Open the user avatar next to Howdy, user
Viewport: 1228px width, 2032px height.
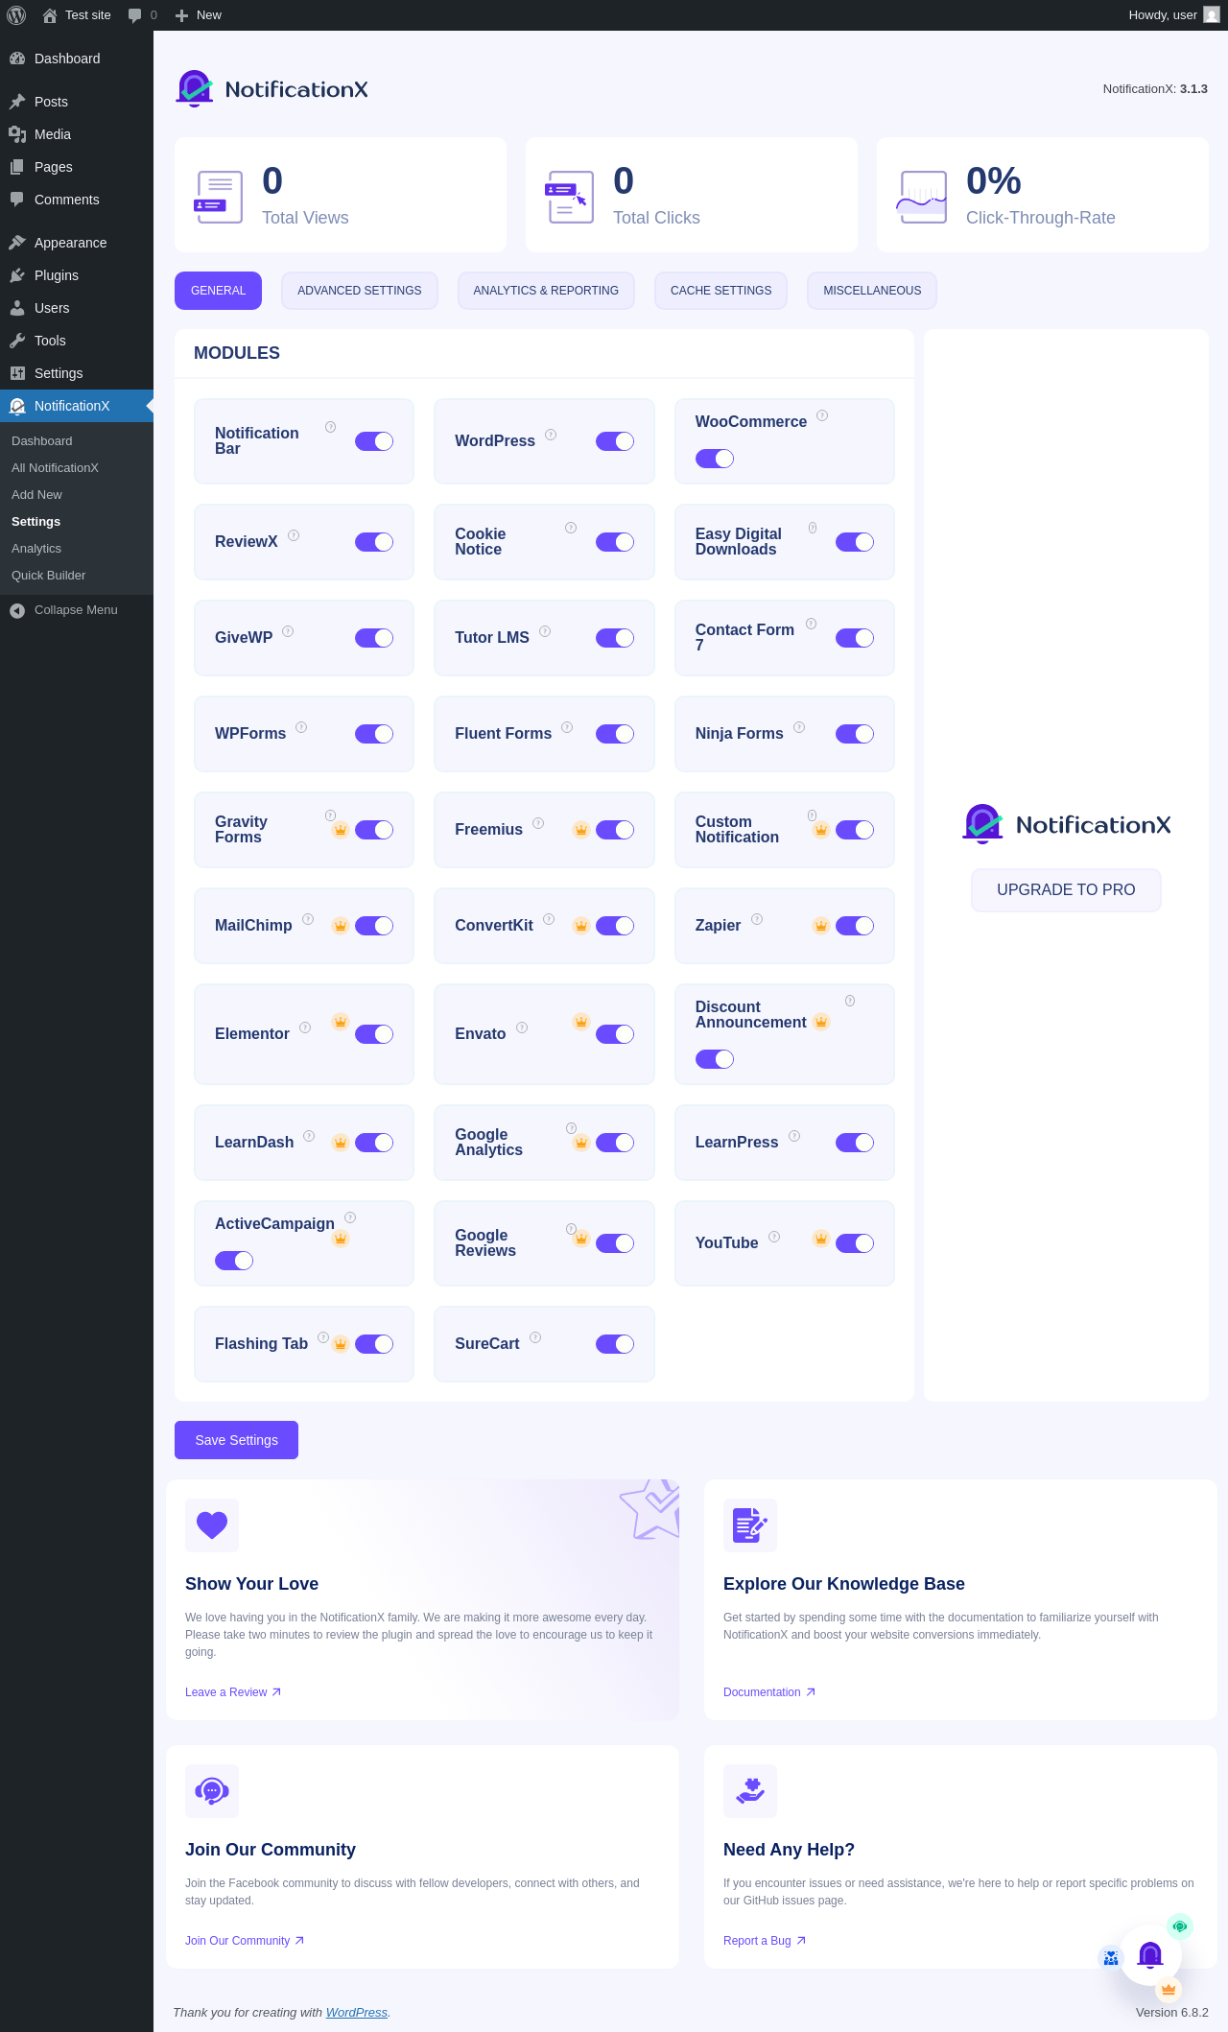(x=1212, y=15)
